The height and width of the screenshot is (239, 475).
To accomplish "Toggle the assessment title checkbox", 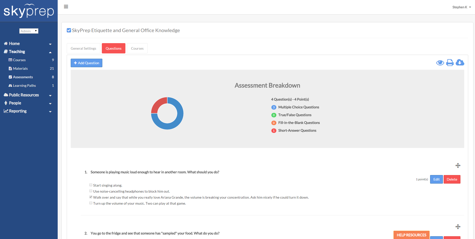I will [x=69, y=30].
